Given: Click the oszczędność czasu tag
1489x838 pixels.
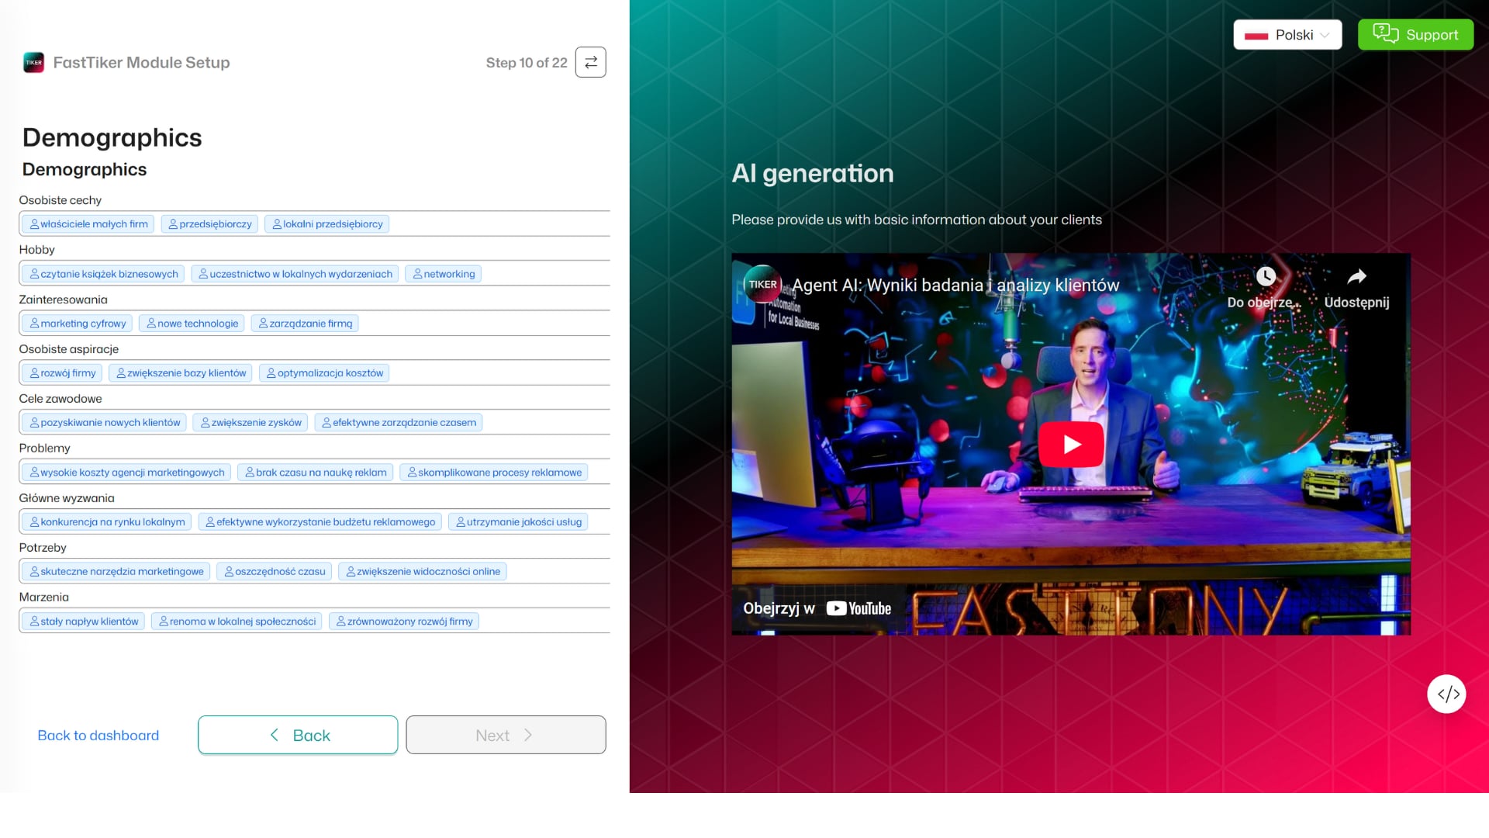Looking at the screenshot, I should pyautogui.click(x=275, y=572).
